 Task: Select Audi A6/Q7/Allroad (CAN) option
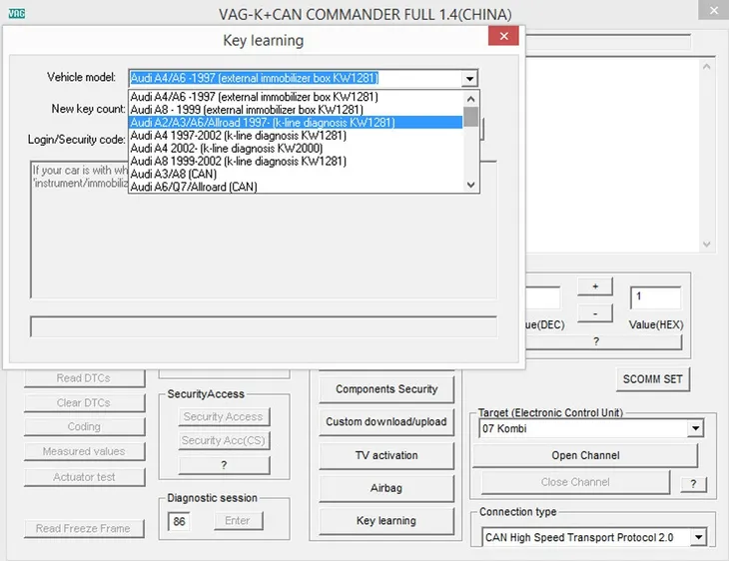(x=297, y=187)
